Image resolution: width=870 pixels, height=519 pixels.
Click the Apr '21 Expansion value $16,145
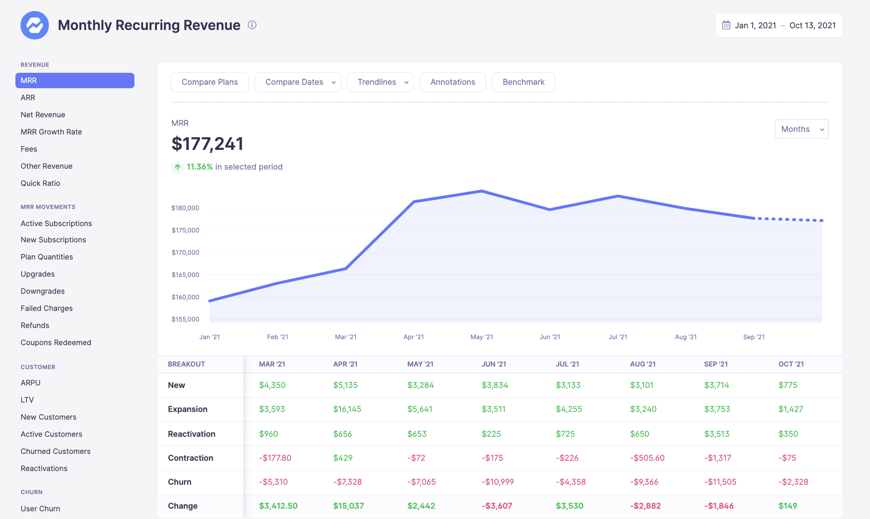347,409
